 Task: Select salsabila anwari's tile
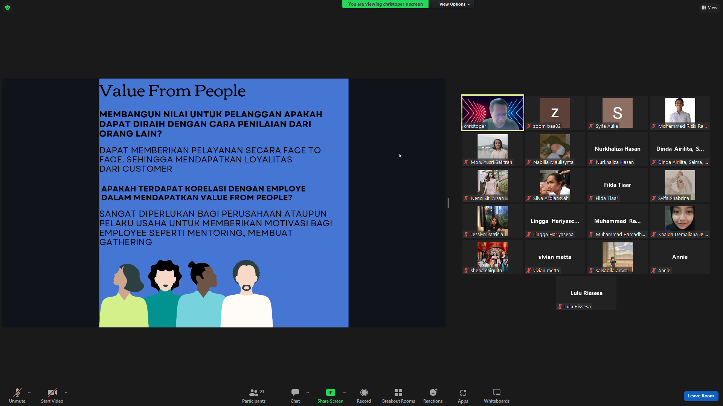point(618,257)
